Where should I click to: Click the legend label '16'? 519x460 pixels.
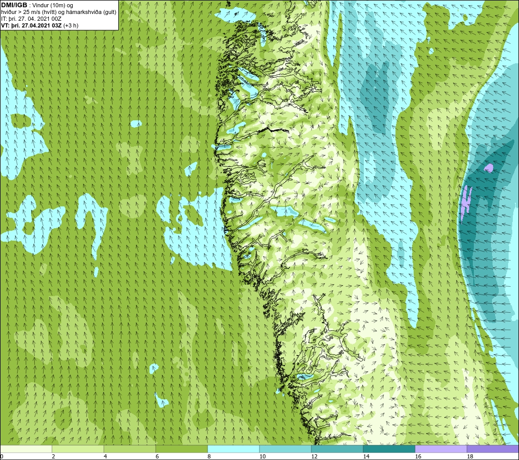click(418, 456)
